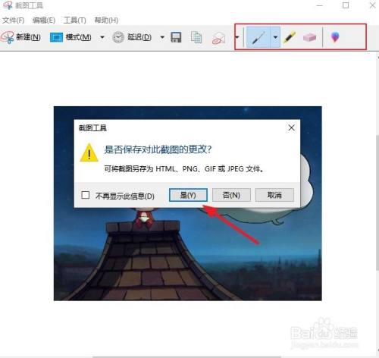Viewport: 379px width, 358px height.
Task: Save the snip with floppy disk icon
Action: click(176, 37)
